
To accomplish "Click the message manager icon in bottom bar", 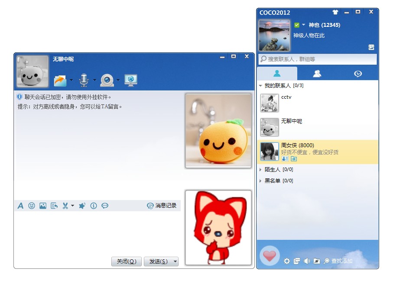I will (297, 261).
